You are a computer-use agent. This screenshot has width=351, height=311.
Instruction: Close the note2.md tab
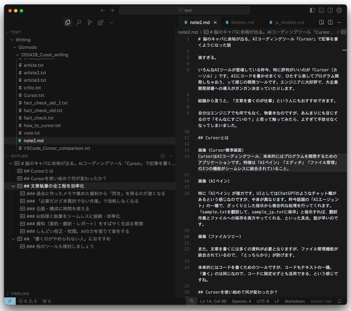[x=215, y=22]
